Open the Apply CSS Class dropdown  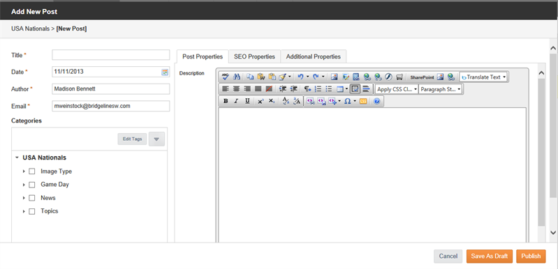pyautogui.click(x=397, y=89)
